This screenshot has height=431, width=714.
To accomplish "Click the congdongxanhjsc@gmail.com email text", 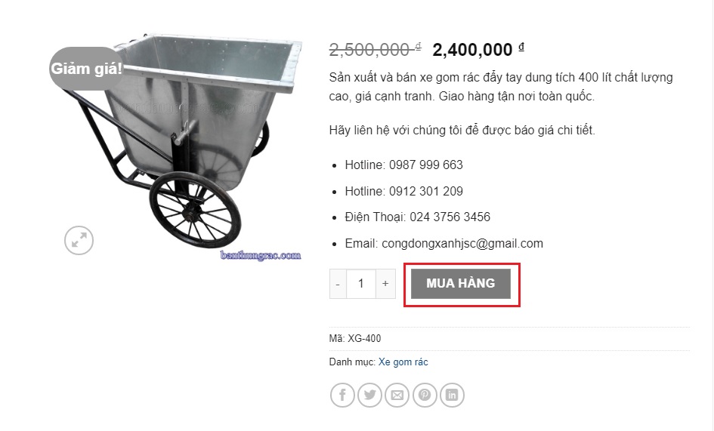I will (x=462, y=244).
